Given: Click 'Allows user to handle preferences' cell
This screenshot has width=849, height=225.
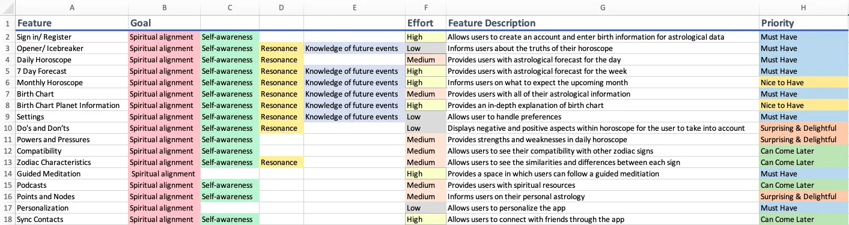Looking at the screenshot, I should [603, 117].
